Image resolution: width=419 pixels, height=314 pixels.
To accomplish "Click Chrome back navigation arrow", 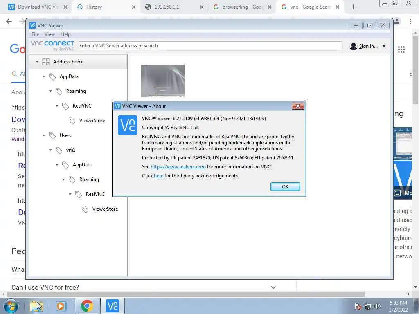I will pos(9,21).
